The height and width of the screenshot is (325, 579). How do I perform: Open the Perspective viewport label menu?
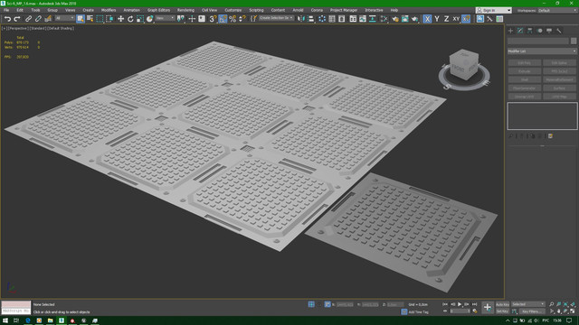click(x=18, y=28)
